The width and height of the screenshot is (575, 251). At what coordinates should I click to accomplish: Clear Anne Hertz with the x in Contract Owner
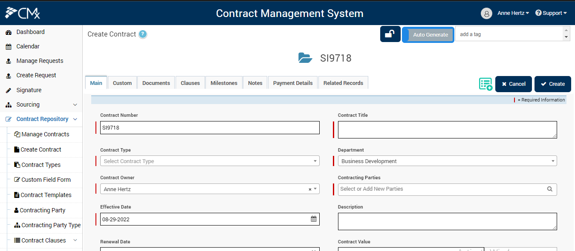click(310, 189)
